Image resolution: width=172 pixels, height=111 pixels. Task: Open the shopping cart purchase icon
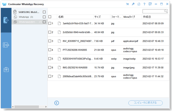point(127,4)
